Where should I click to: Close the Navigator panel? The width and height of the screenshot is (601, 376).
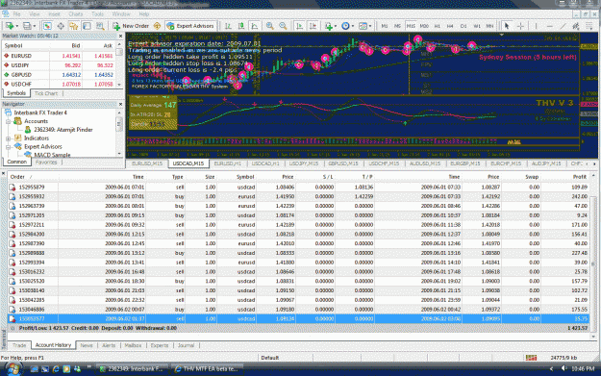120,104
